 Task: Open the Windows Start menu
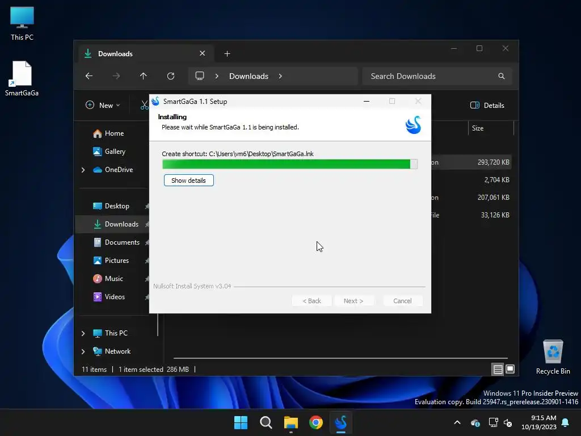tap(241, 422)
